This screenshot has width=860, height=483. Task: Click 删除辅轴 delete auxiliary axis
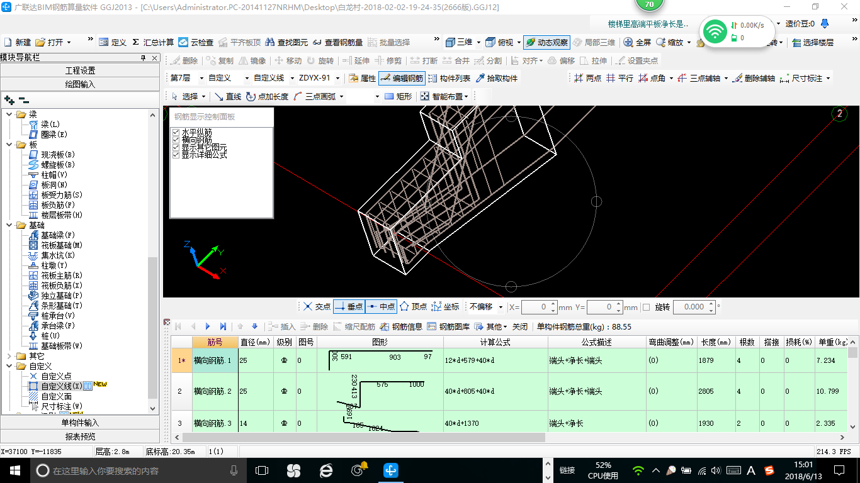[x=754, y=79]
